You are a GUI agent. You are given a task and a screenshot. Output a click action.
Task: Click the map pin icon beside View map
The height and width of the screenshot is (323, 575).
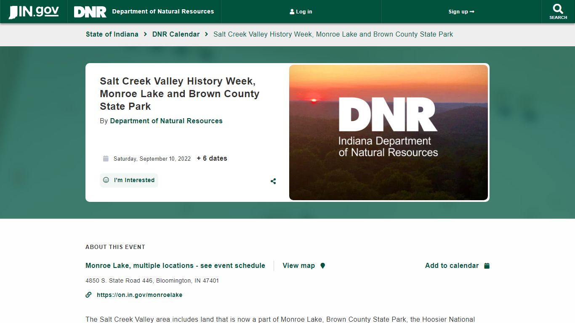[323, 266]
